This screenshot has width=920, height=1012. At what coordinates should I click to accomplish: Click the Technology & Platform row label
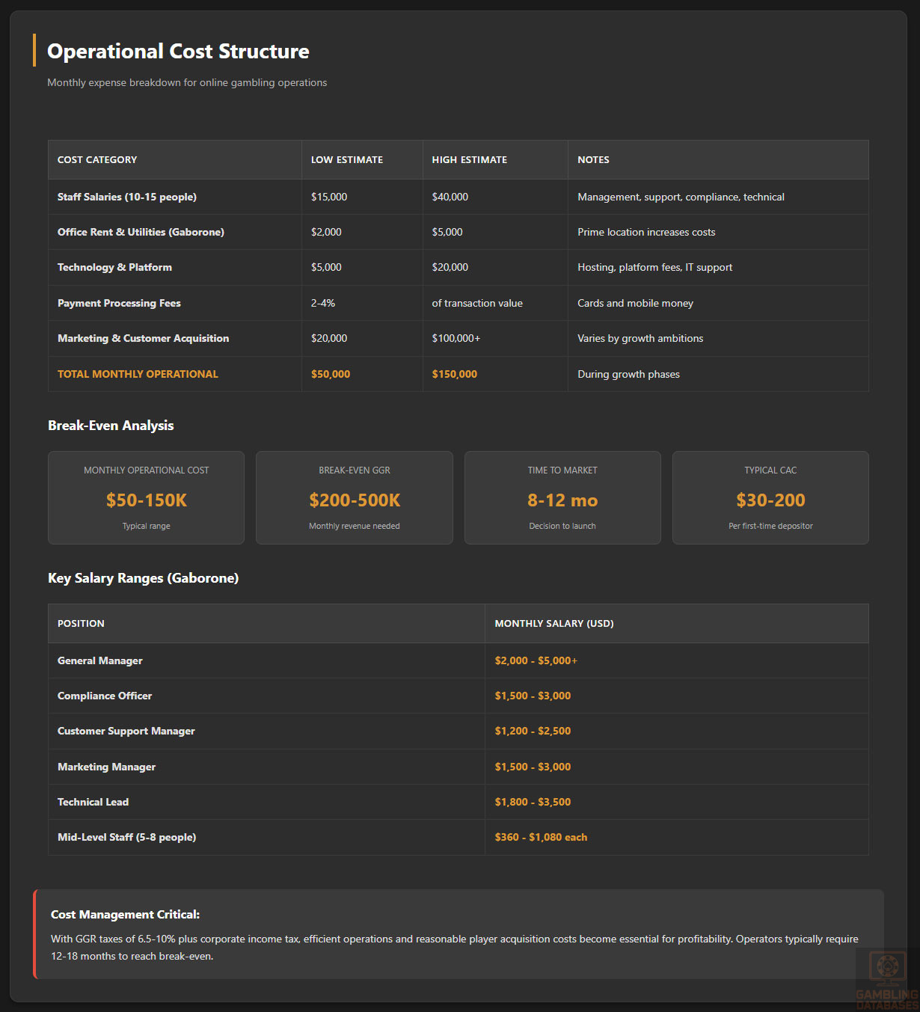pyautogui.click(x=114, y=267)
